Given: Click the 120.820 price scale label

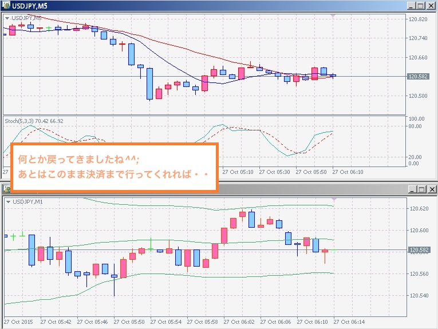Looking at the screenshot, I should click(419, 19).
